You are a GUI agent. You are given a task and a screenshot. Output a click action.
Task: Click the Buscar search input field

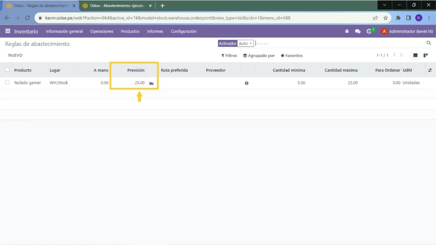click(x=339, y=43)
